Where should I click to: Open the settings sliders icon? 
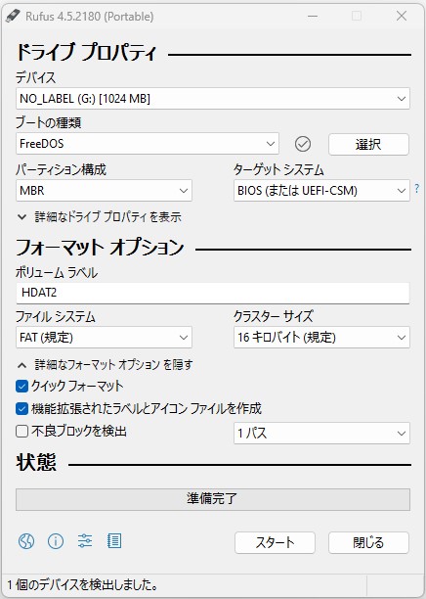85,541
